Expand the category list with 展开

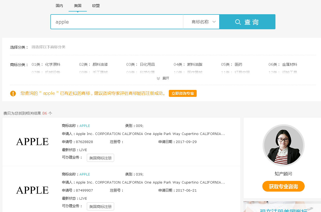click(163, 78)
